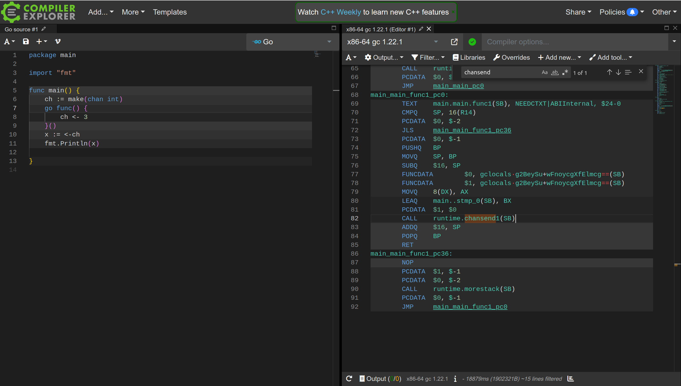The width and height of the screenshot is (681, 386).
Task: Open the Policies dropdown
Action: tap(621, 12)
